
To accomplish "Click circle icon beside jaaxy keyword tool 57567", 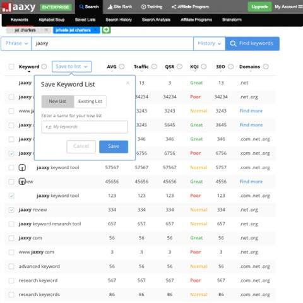I will point(22,168).
